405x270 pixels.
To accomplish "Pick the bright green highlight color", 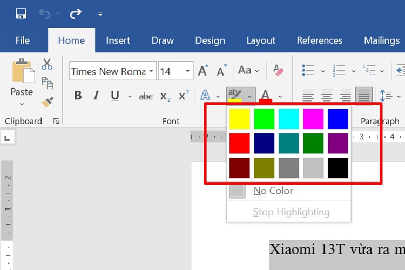I will tap(264, 119).
